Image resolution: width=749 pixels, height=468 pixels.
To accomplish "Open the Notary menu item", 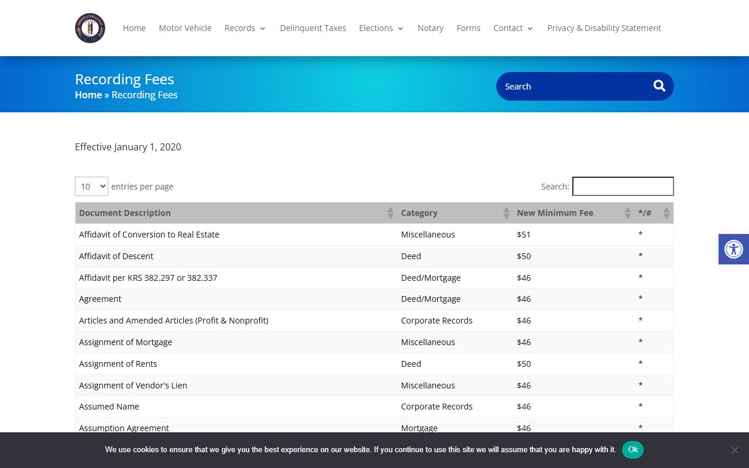I will point(431,28).
